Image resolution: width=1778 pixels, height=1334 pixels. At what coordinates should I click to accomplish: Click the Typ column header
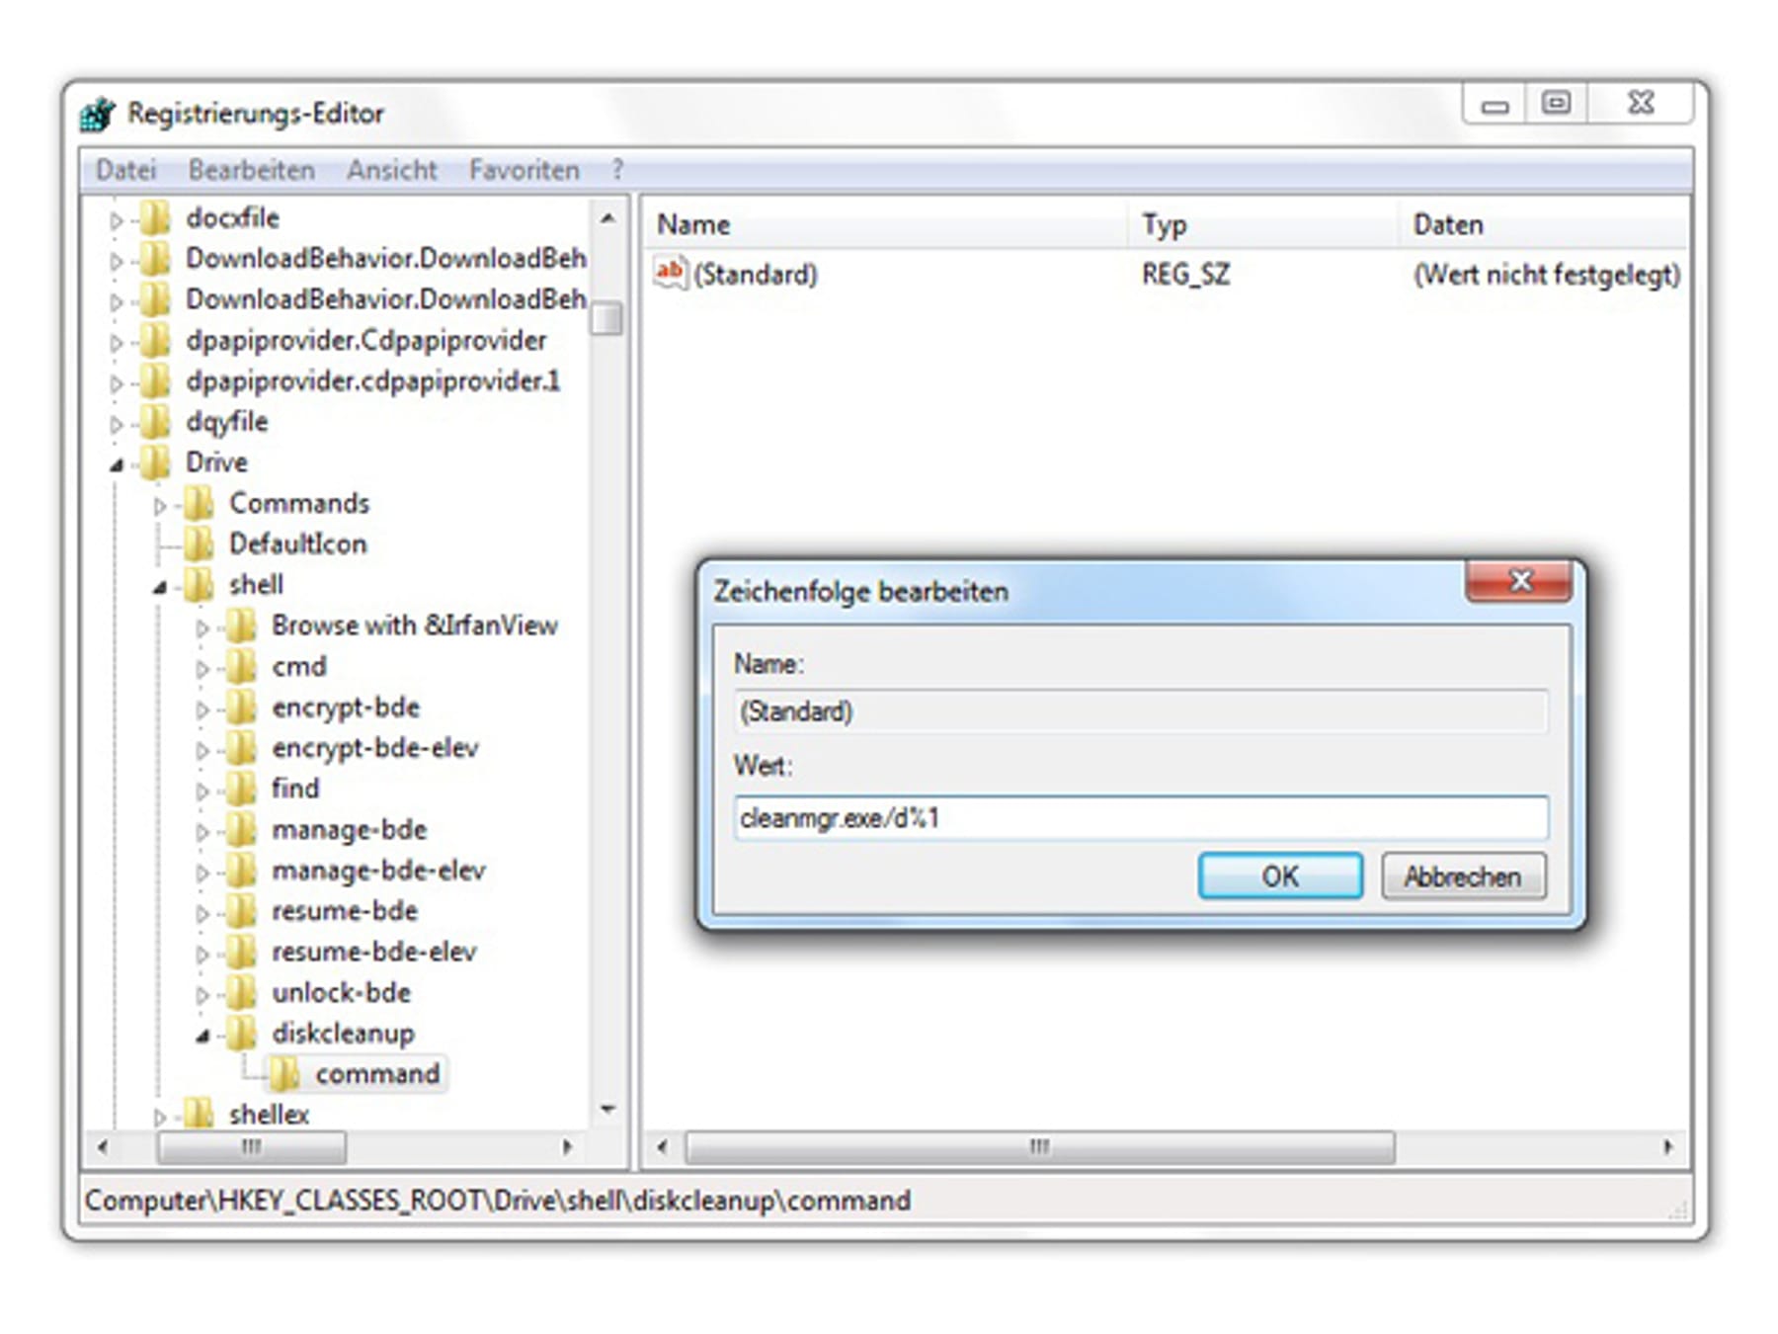[1263, 225]
